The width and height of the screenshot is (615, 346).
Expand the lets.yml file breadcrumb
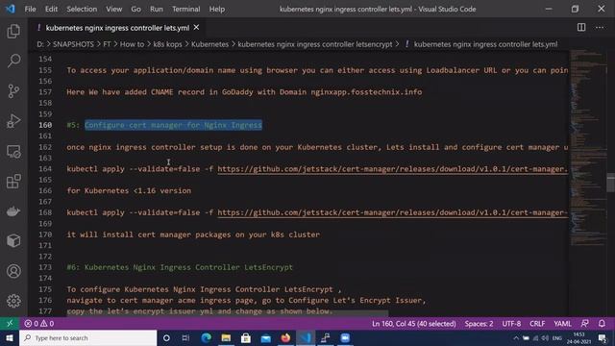pyautogui.click(x=485, y=44)
